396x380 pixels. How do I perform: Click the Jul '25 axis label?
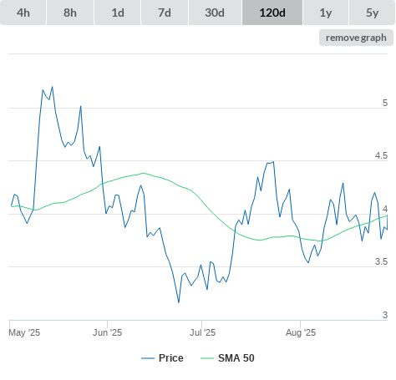click(202, 332)
